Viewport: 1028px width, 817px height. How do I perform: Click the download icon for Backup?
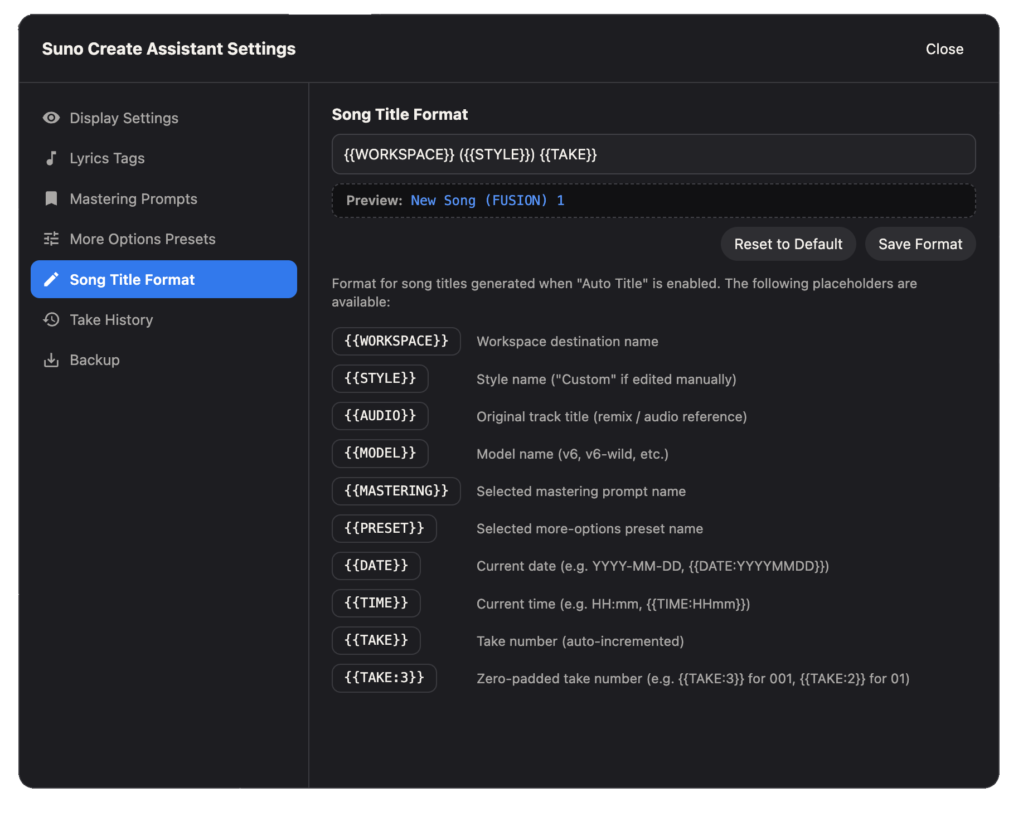51,360
